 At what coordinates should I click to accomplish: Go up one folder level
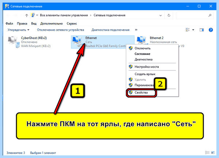[x=27, y=15]
